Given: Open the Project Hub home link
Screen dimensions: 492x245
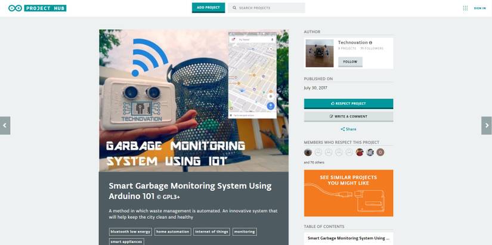Looking at the screenshot, I should [x=45, y=8].
